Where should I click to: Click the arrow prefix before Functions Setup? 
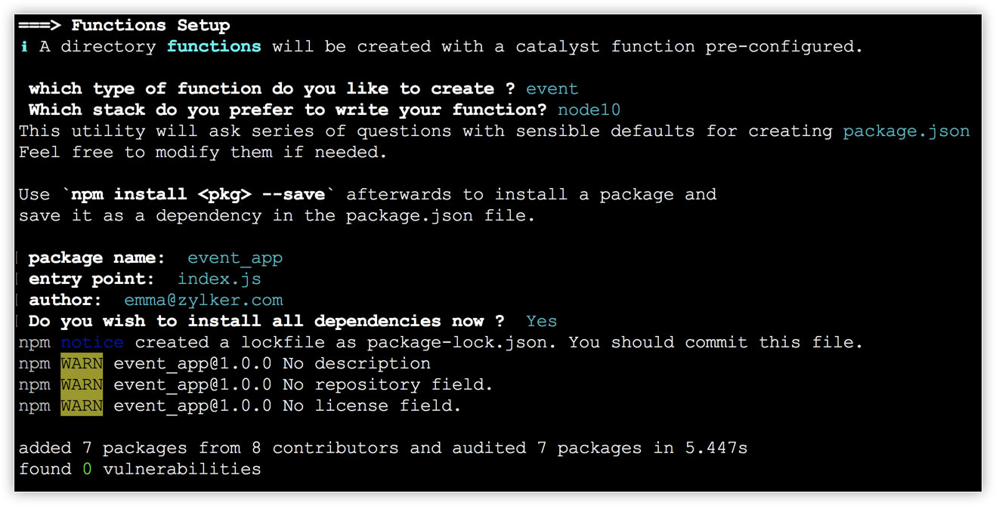[39, 26]
